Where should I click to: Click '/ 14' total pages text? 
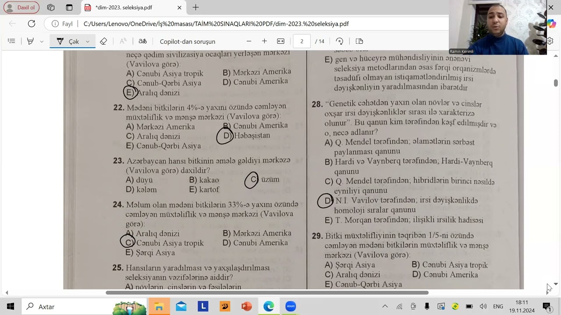(320, 41)
